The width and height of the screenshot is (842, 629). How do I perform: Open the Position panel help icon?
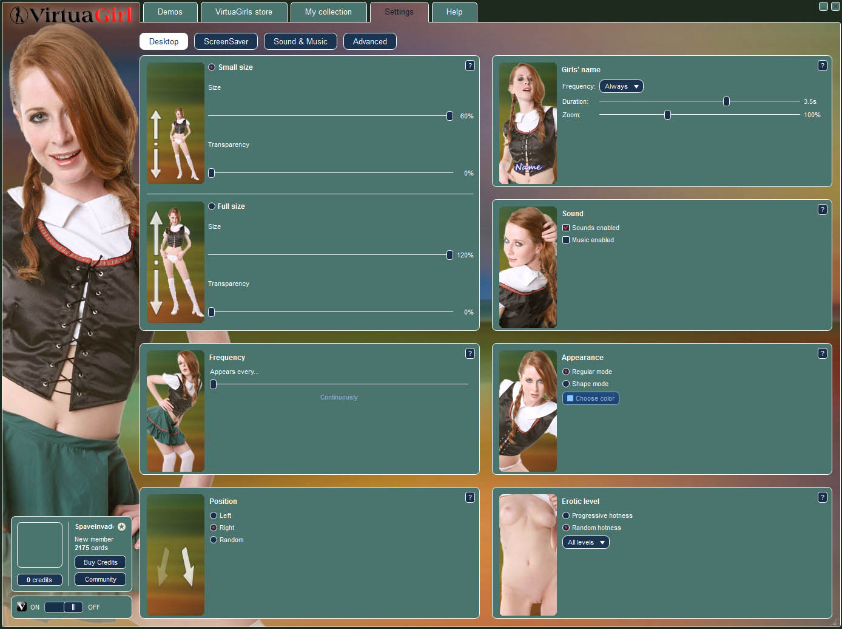(x=470, y=497)
